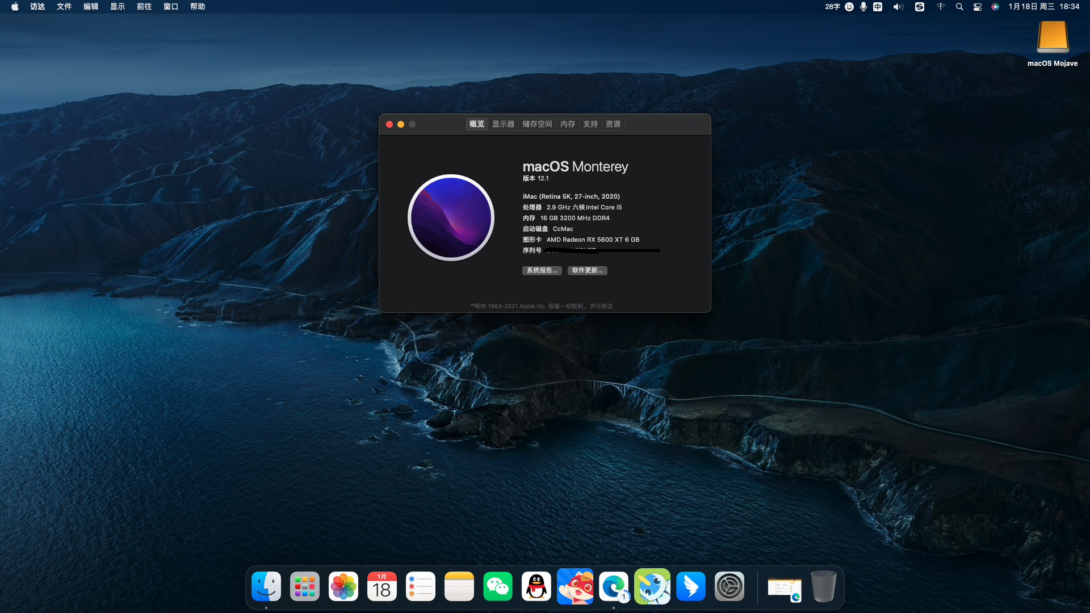Open the volume control in menu bar
1090x613 pixels.
(x=898, y=7)
